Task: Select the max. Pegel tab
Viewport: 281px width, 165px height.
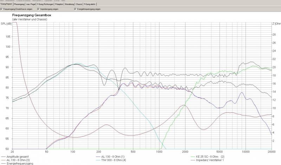Action: 35,4
